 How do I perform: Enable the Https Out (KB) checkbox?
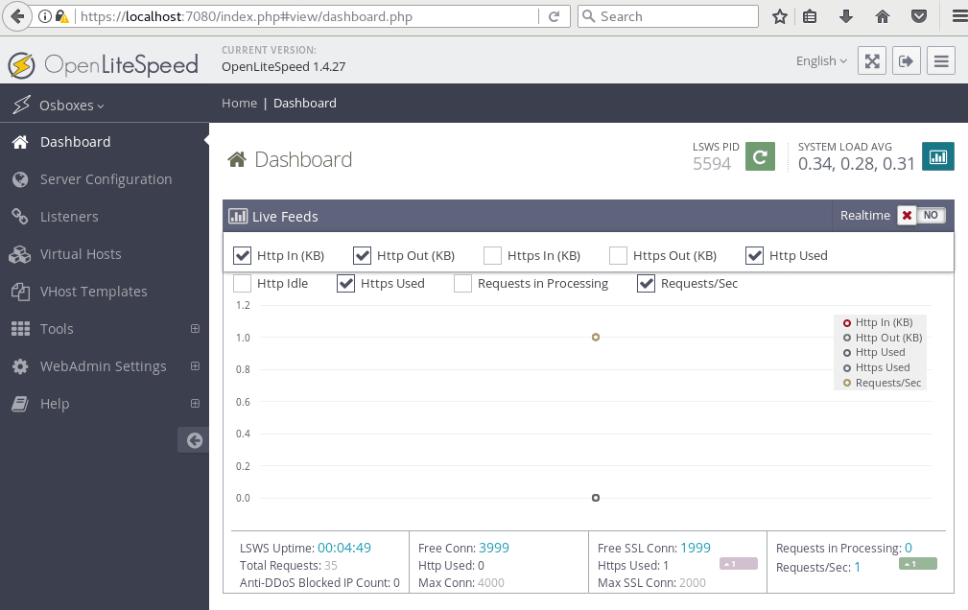point(618,256)
